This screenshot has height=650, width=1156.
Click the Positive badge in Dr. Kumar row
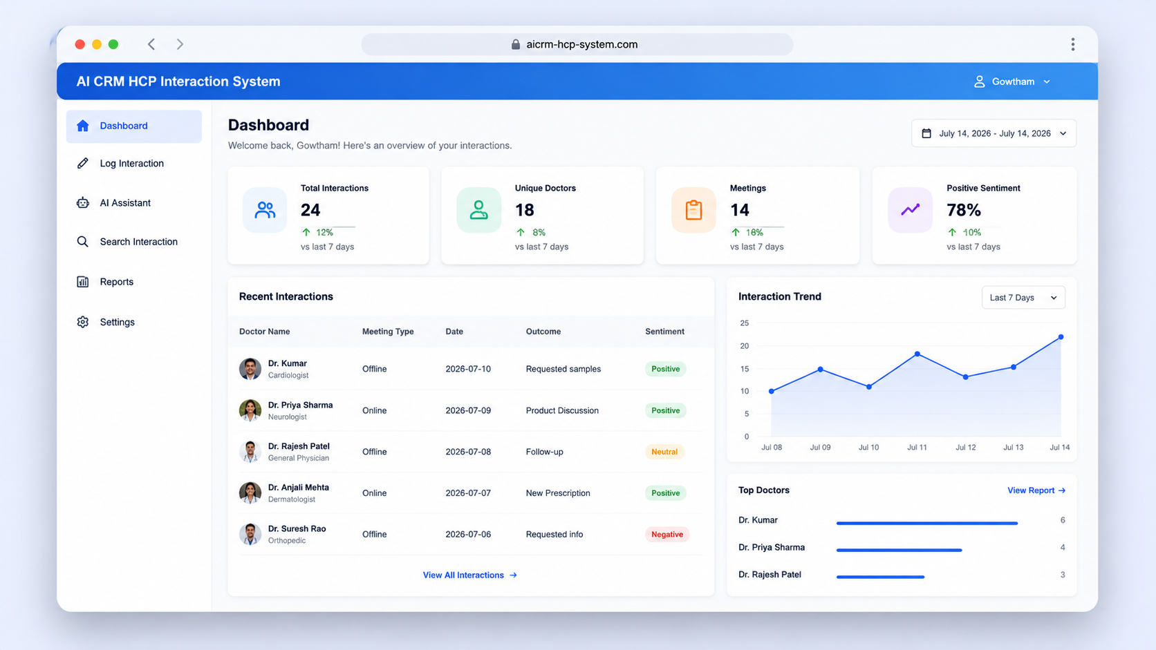(x=665, y=369)
